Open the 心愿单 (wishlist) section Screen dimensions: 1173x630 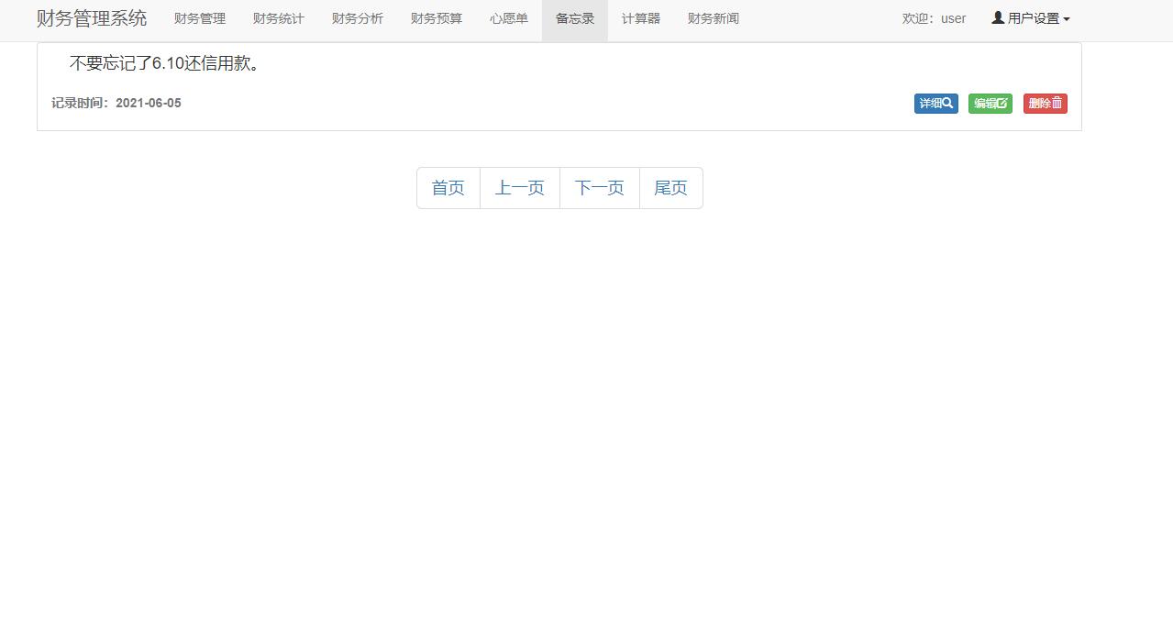(508, 18)
